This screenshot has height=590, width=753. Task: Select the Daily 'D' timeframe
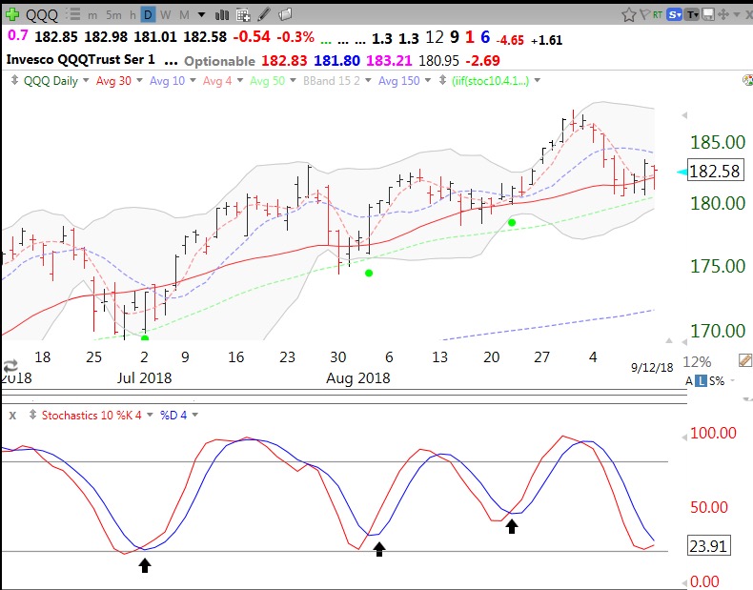[x=148, y=15]
